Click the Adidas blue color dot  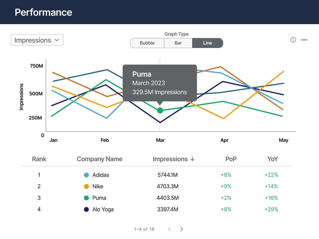click(x=86, y=175)
